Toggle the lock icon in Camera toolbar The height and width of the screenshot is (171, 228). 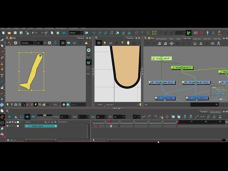point(86,43)
